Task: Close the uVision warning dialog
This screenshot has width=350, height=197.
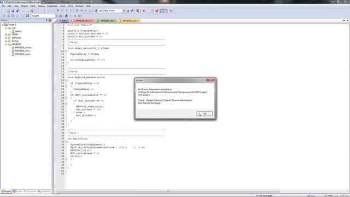Action: point(210,80)
